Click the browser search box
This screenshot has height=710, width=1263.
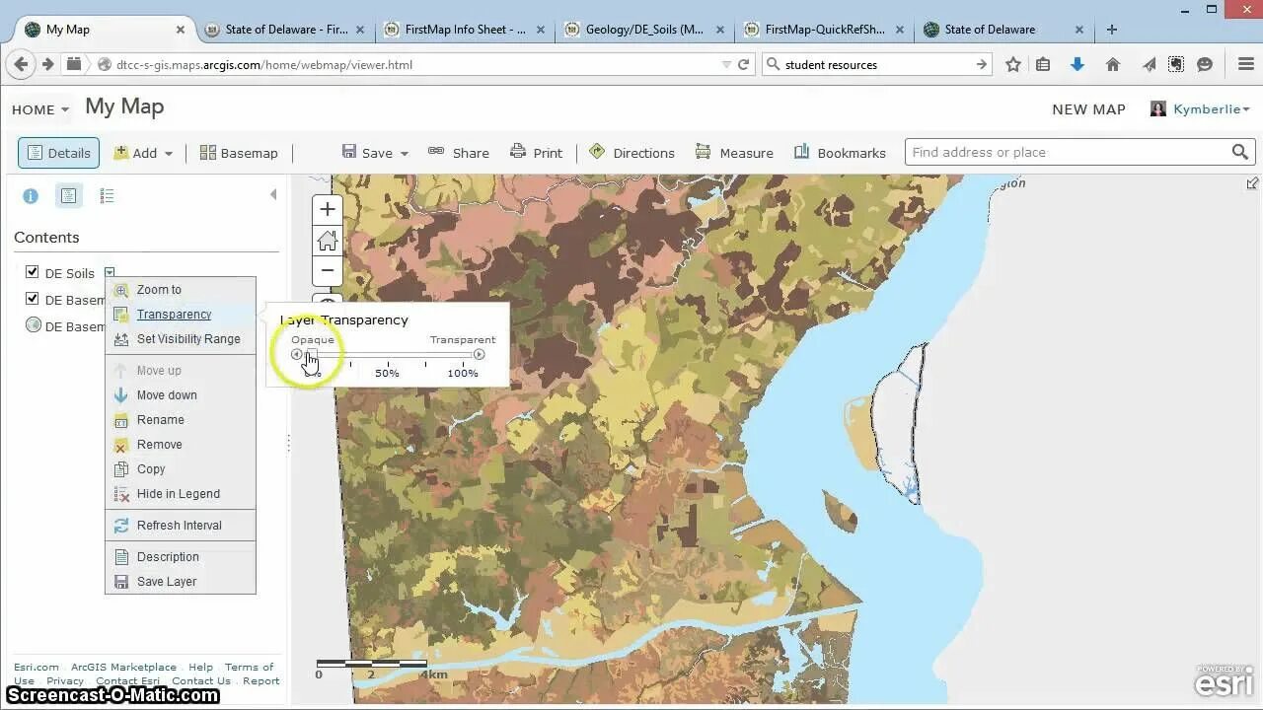point(877,64)
